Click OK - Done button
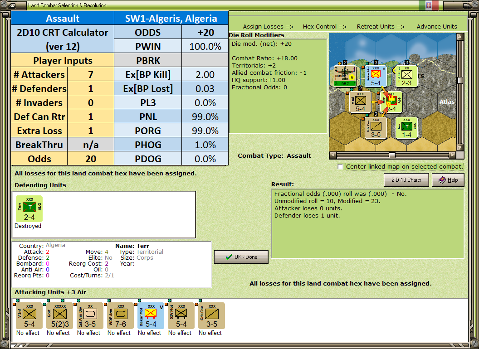This screenshot has height=349, width=479. [241, 257]
